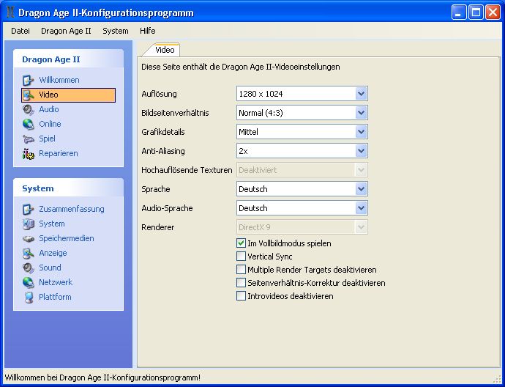Image resolution: width=505 pixels, height=387 pixels.
Task: Click the Auflösung label
Action: [159, 94]
